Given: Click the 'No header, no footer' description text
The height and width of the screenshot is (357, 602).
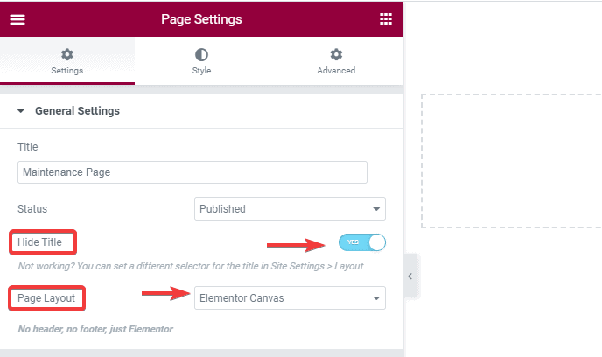Looking at the screenshot, I should (95, 329).
